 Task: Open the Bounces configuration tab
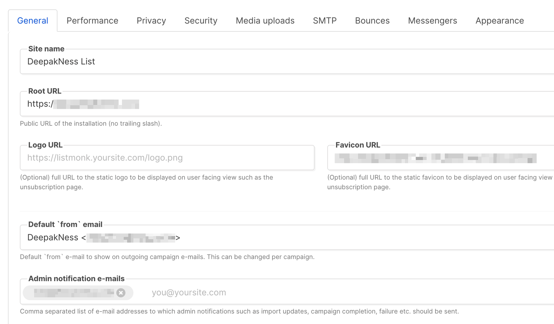pos(372,21)
